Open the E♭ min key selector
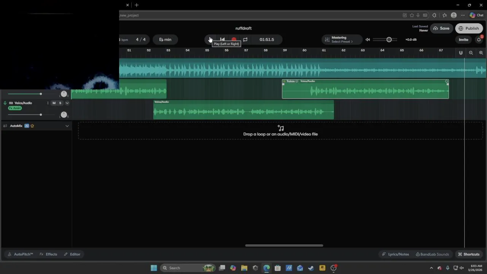487x274 pixels. click(165, 40)
